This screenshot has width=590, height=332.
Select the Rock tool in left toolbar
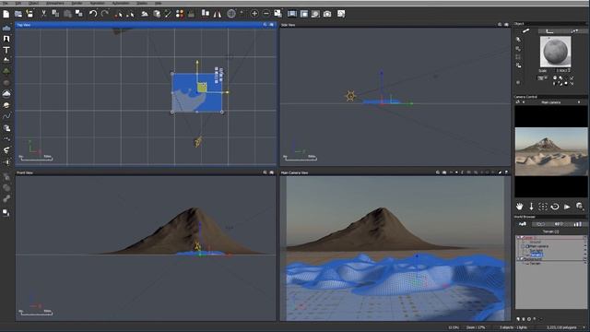(x=6, y=82)
